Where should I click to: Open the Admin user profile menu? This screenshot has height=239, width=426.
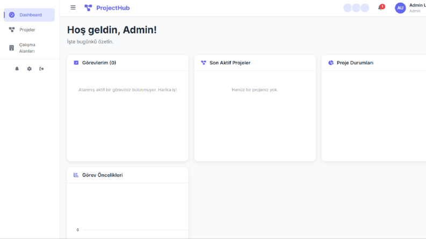coord(410,8)
